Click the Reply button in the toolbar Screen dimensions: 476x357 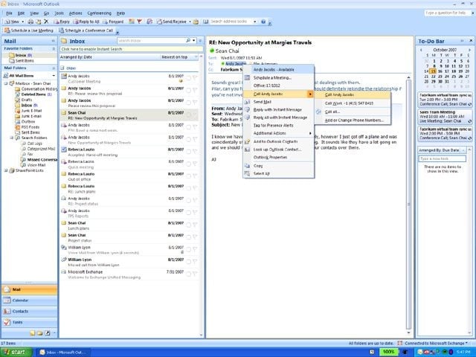pyautogui.click(x=62, y=22)
